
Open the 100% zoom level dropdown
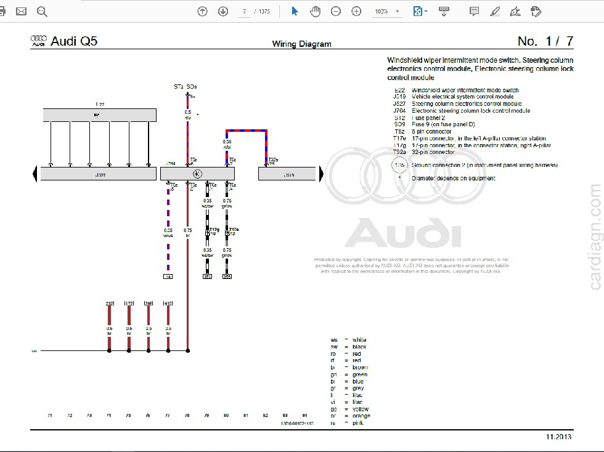click(387, 12)
